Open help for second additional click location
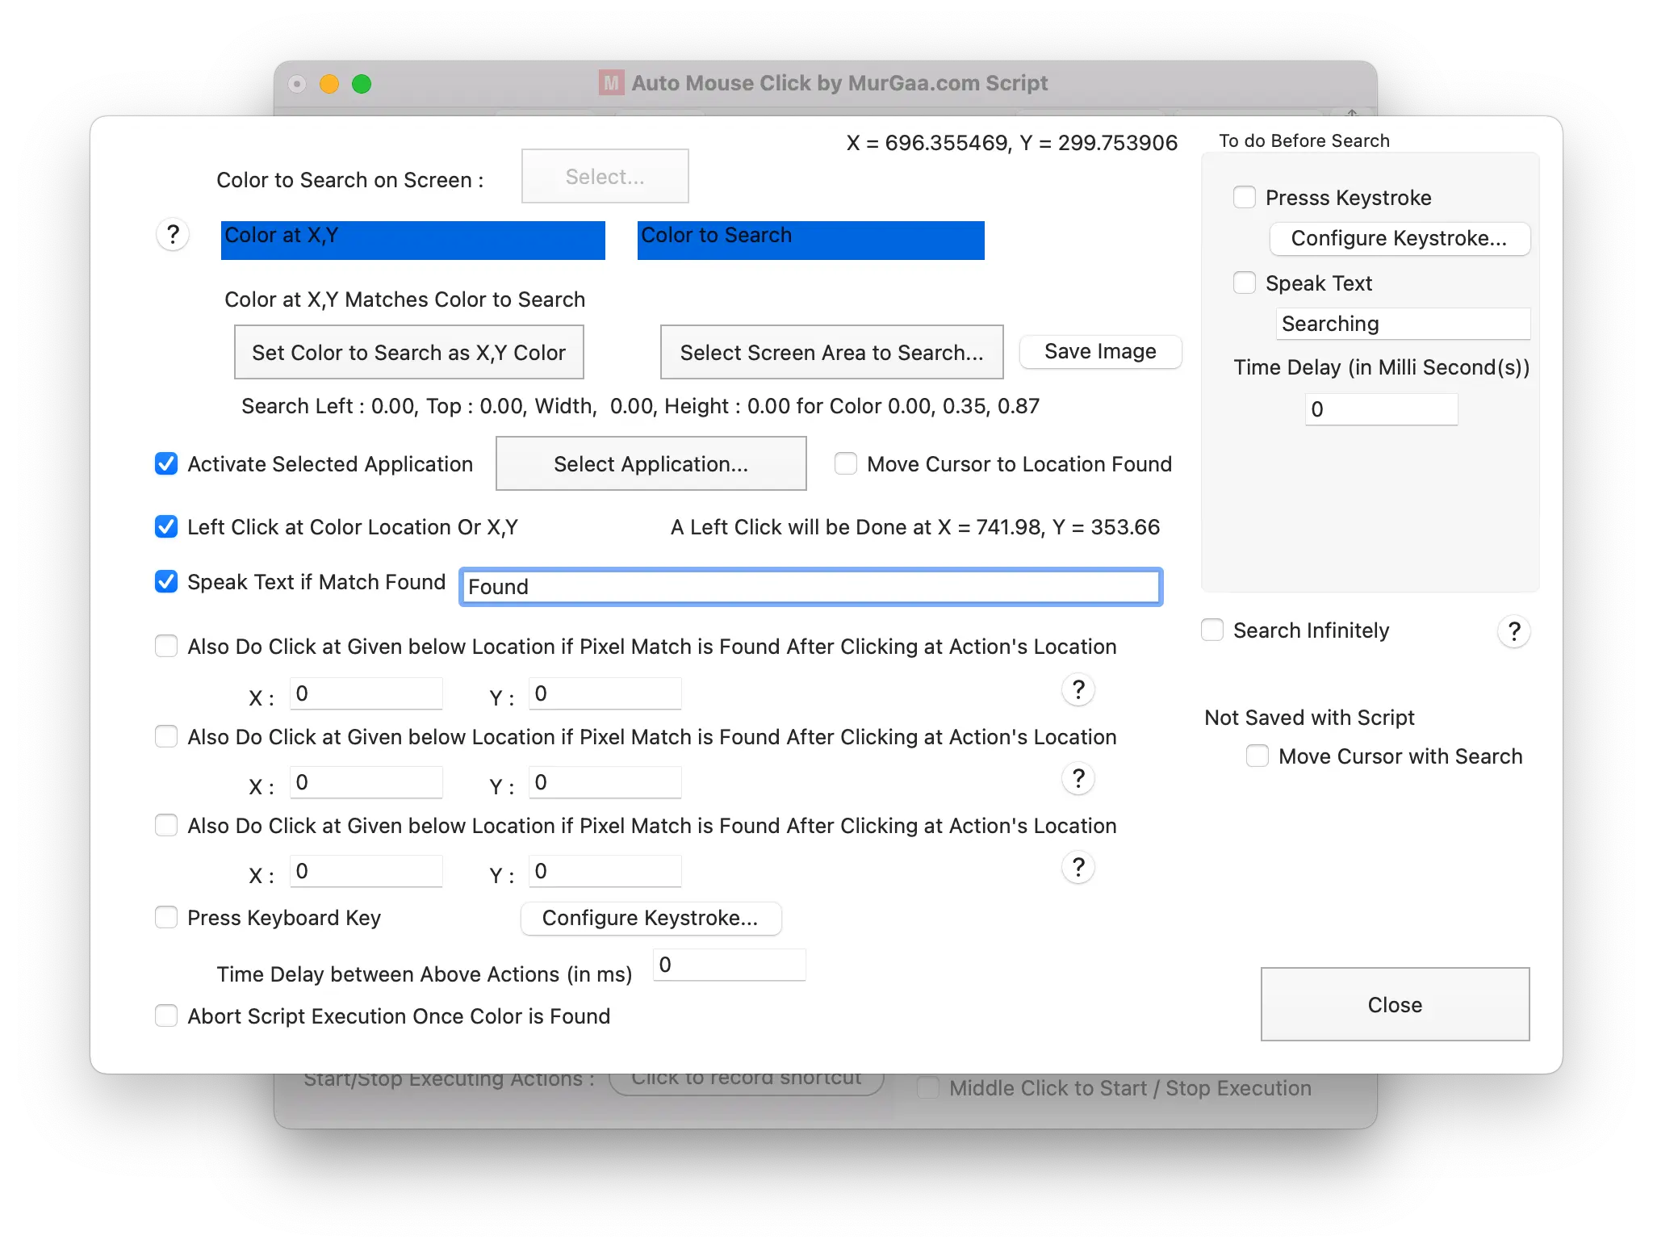 tap(1077, 778)
